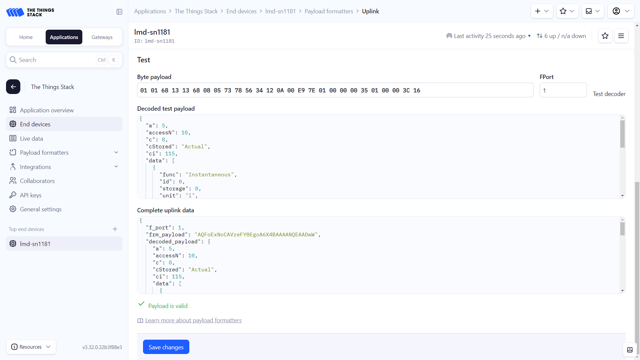
Task: Click the Save changes button
Action: 166,347
